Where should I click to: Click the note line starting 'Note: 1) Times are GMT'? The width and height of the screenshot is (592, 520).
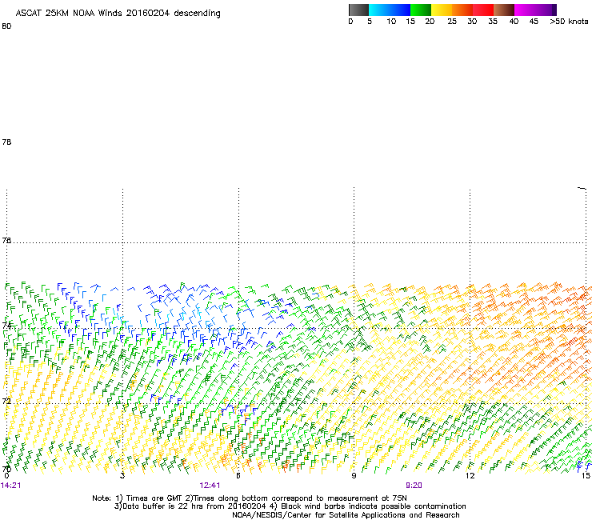(x=249, y=498)
